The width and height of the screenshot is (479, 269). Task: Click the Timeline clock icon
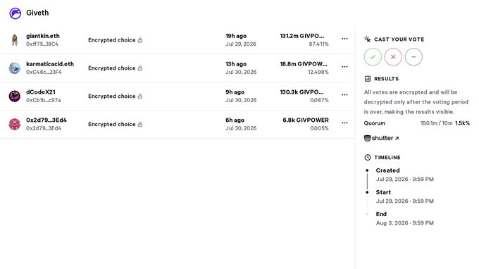(x=368, y=158)
